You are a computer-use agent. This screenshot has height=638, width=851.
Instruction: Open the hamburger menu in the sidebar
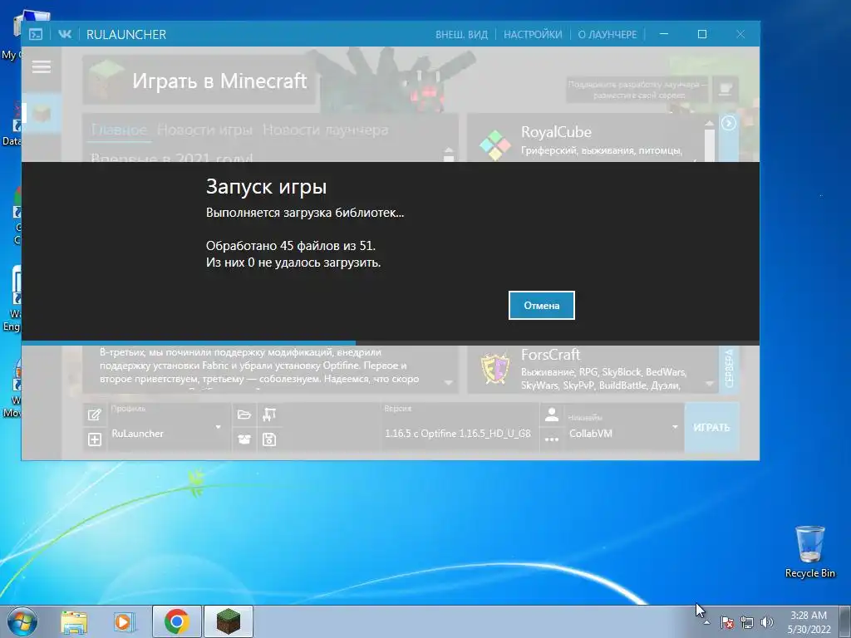[x=42, y=66]
